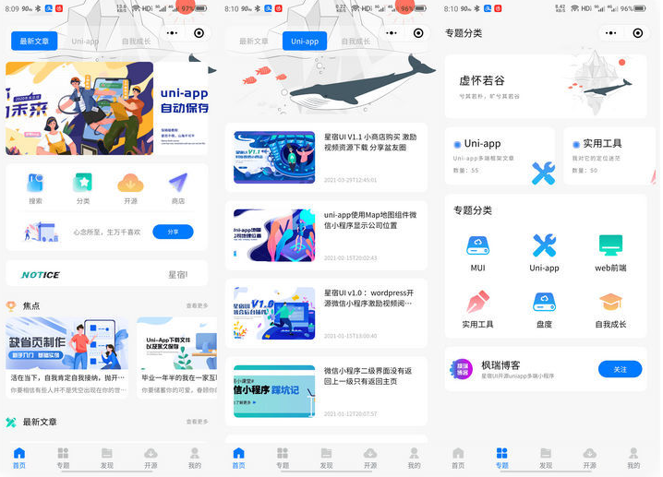The image size is (663, 477).
Task: Tap active Uni-app tab on middle screen
Action: point(305,41)
